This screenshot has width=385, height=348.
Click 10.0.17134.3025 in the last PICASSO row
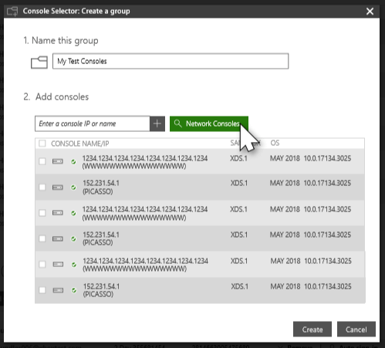[x=328, y=286]
